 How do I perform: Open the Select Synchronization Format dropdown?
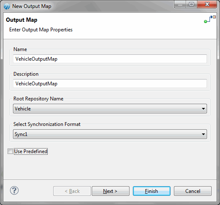click(x=110, y=134)
